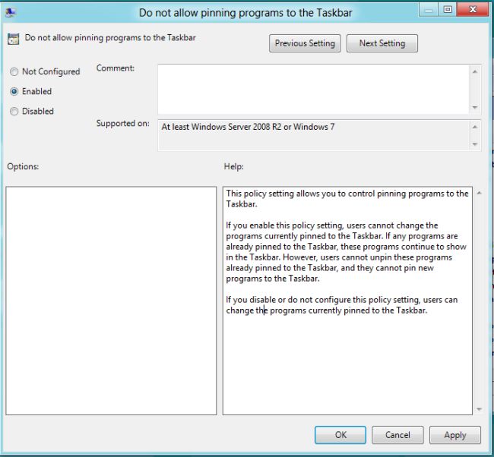
Task: Click help paragraph starting 'If you enable this policy'
Action: tap(346, 252)
